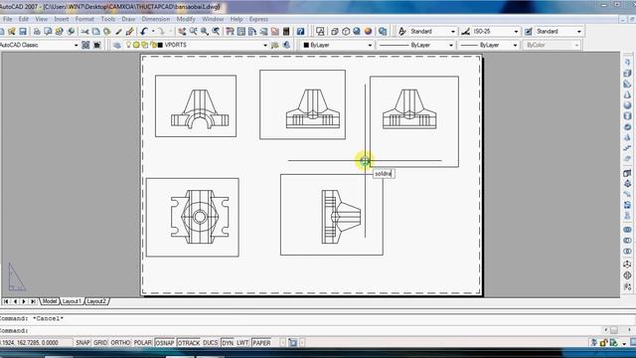Screen dimensions: 636x358
Task: Jump to first layout tab arrow
Action: click(6, 301)
